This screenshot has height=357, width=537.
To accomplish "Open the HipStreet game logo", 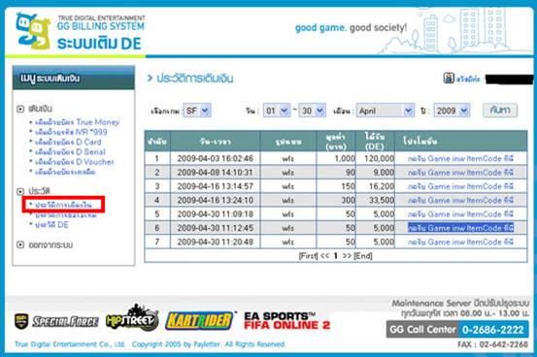I will coord(132,318).
